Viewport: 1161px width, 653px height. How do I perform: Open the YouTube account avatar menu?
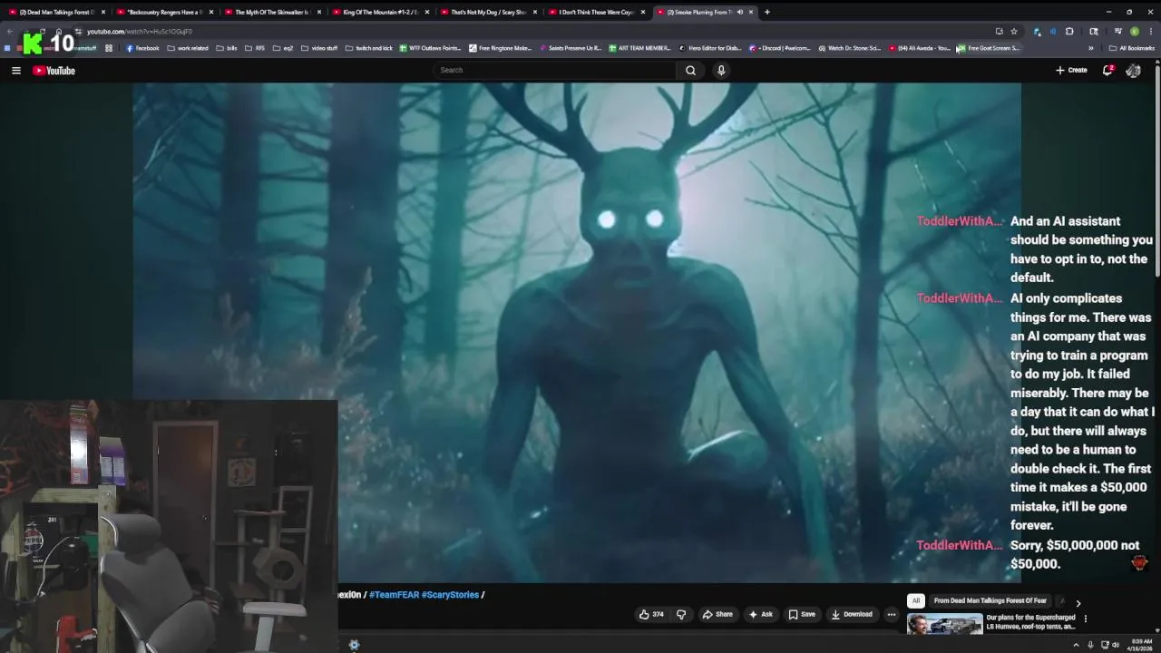point(1133,70)
